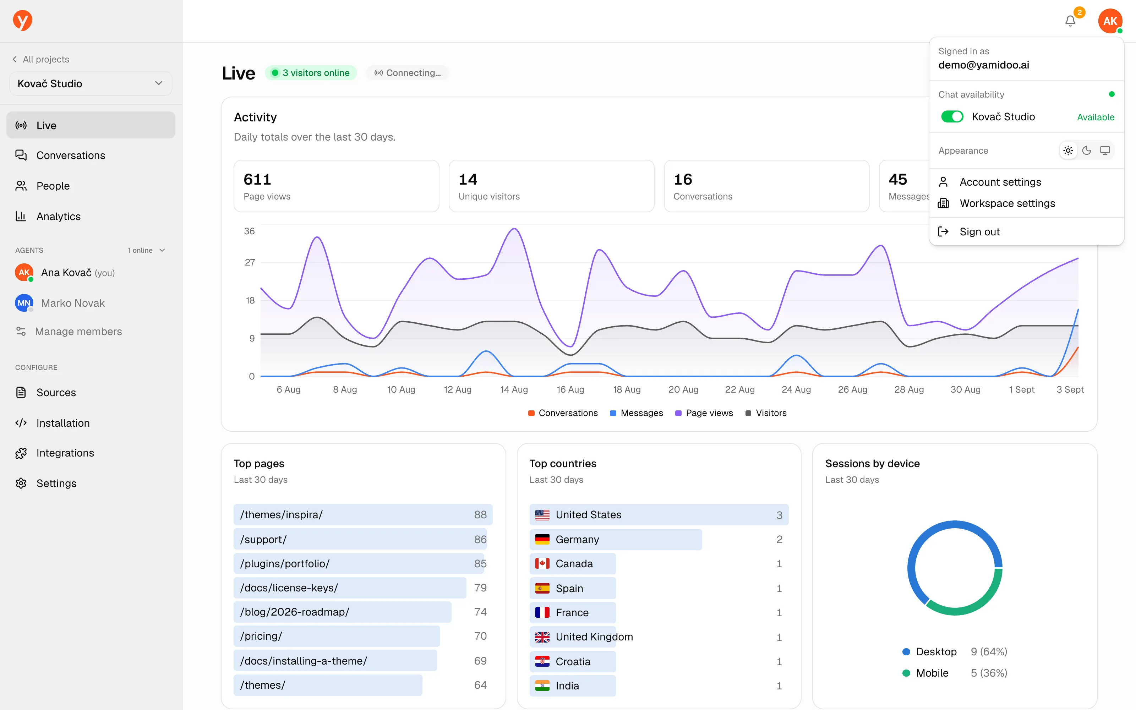
Task: Click the Installation code brackets icon
Action: (21, 423)
